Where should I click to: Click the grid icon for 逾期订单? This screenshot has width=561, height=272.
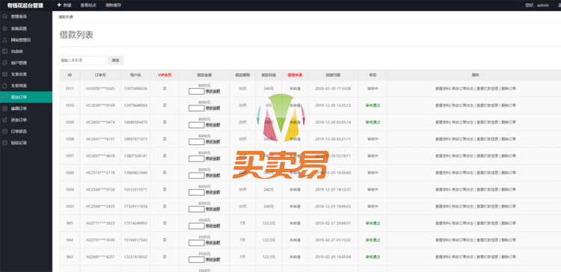4,108
